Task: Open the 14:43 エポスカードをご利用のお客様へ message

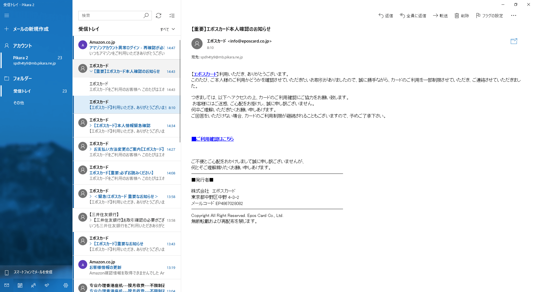Action: point(127,86)
